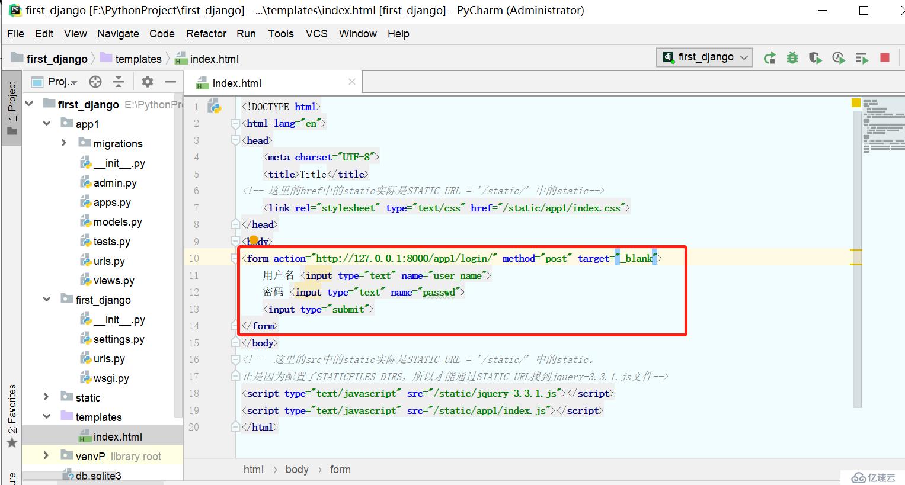
Task: Open the run configuration dropdown
Action: tap(705, 57)
